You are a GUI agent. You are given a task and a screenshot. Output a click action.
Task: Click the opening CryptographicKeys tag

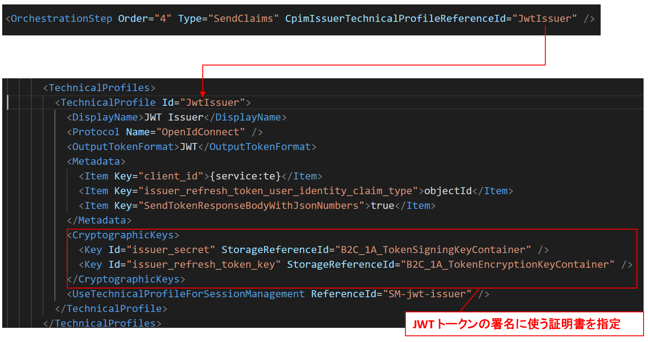point(123,235)
